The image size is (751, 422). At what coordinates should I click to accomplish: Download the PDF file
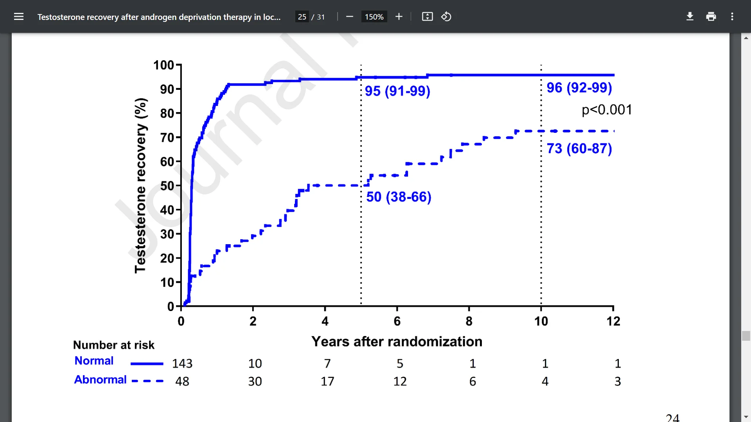pos(690,16)
